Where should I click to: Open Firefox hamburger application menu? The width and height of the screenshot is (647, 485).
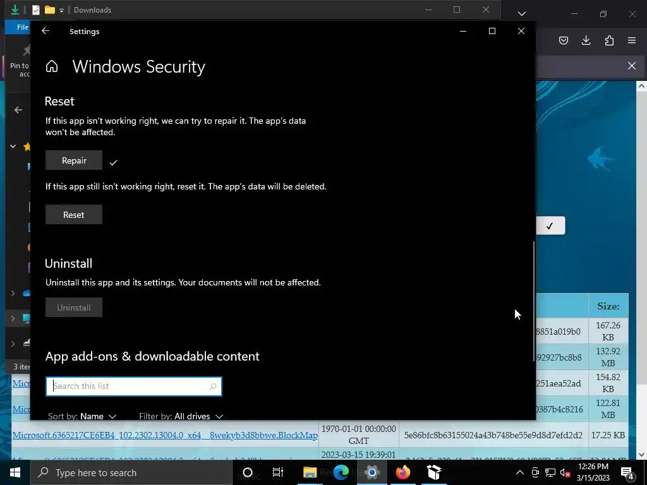pyautogui.click(x=632, y=40)
